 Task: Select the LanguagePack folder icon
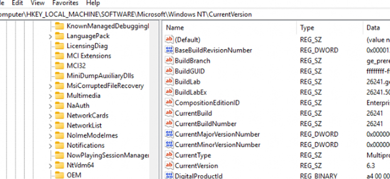(59, 36)
